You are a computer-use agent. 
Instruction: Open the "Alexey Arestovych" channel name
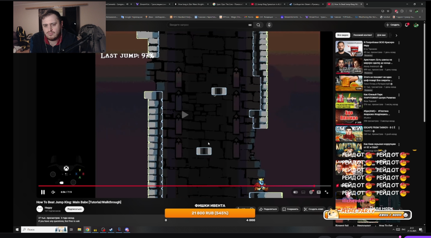tap(372, 66)
